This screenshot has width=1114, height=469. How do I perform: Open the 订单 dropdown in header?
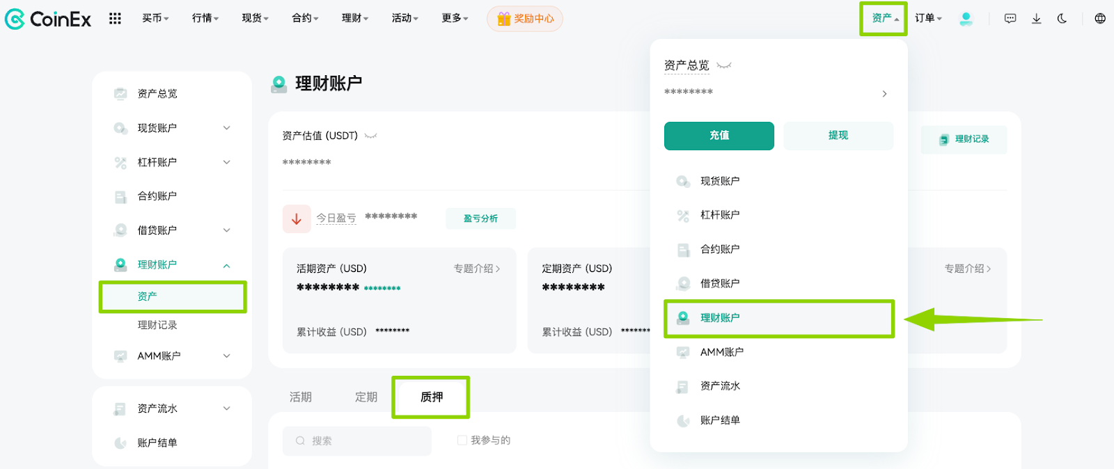tap(928, 18)
